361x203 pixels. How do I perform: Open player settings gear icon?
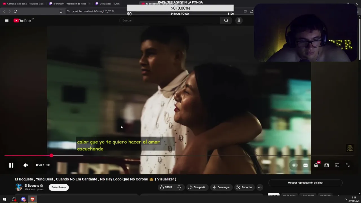click(316, 165)
